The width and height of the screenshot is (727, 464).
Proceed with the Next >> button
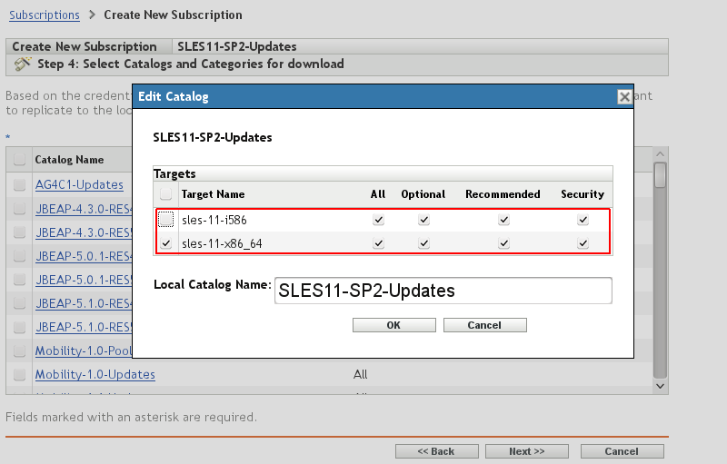[x=526, y=451]
